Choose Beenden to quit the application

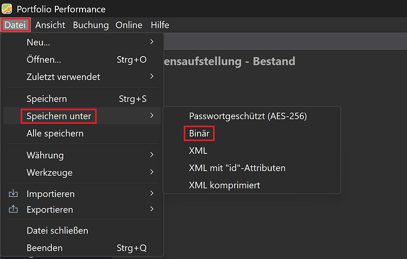tap(44, 248)
